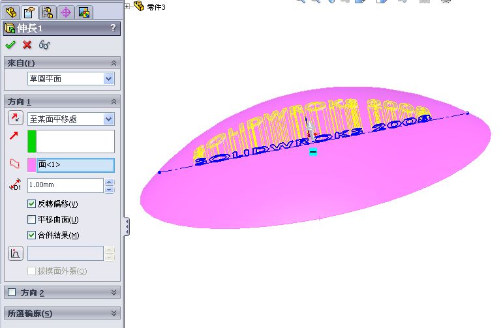Click the 零件3 part icon
The width and height of the screenshot is (503, 328).
coord(139,6)
